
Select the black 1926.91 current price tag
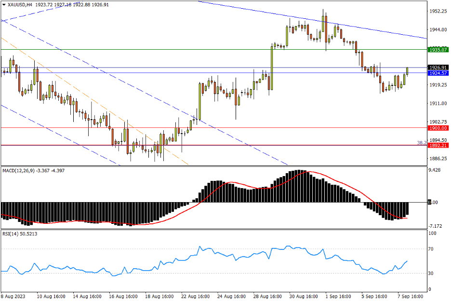438,68
